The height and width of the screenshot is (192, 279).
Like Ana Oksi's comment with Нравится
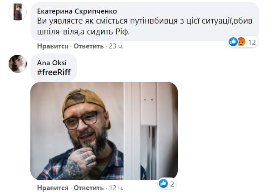(53, 188)
